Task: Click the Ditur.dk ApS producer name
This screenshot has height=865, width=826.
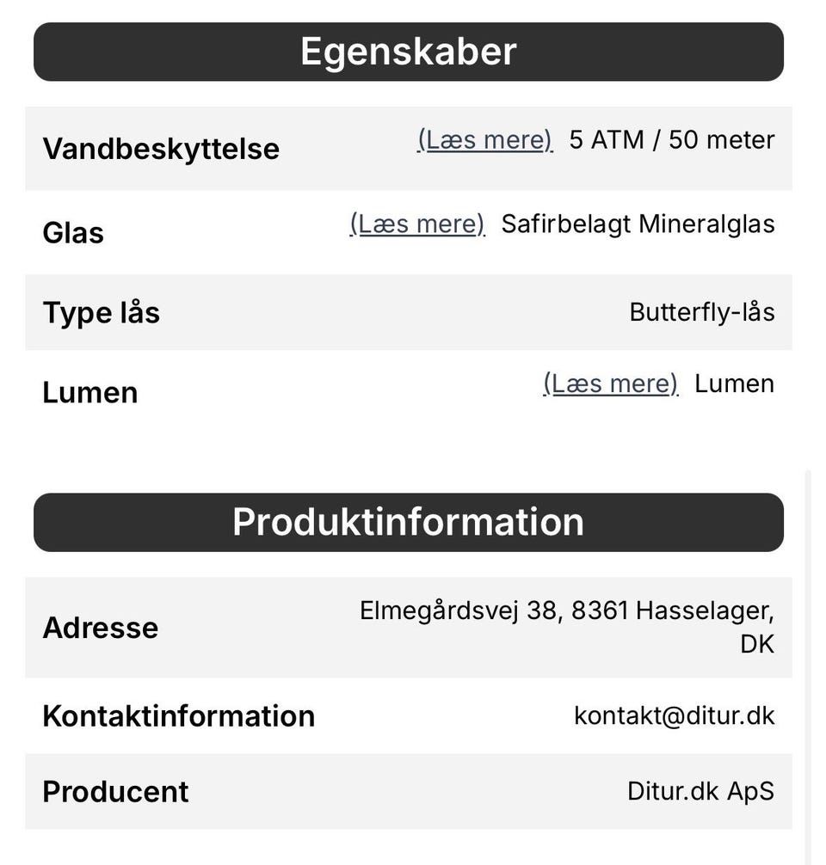Action: [x=700, y=792]
